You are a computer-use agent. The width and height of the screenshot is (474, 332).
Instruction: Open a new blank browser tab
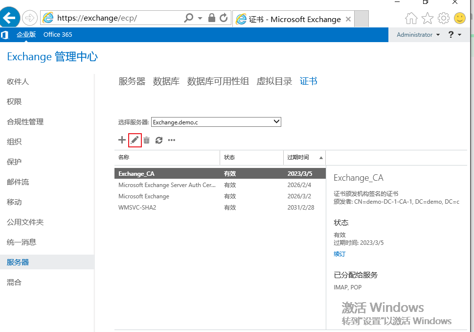(361, 19)
